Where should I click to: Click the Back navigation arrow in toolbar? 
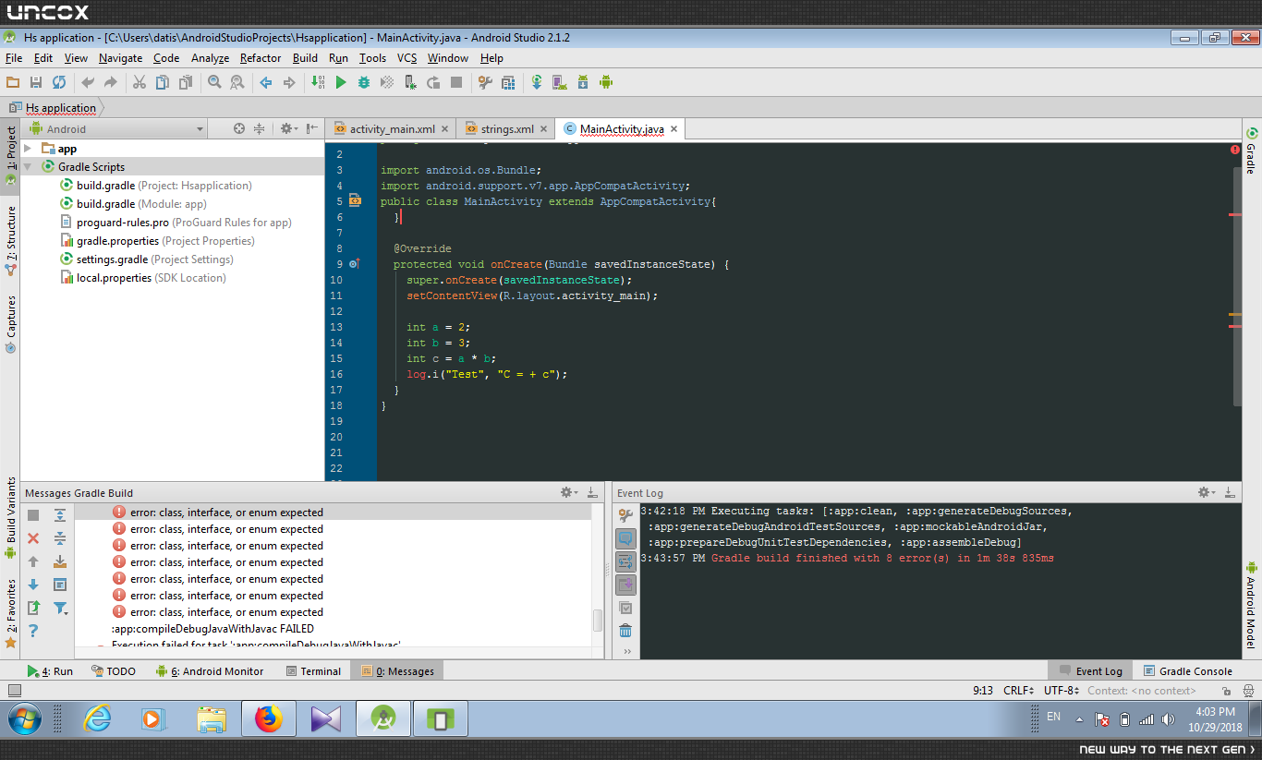tap(266, 82)
